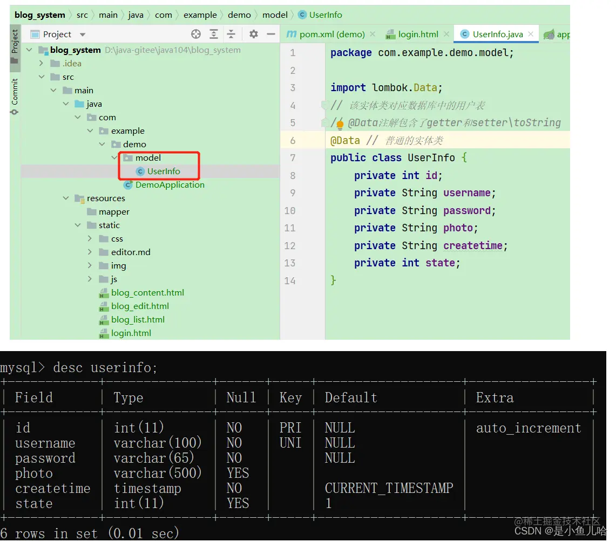
Task: Click the Collapse All icon in Project toolbar
Action: [231, 34]
